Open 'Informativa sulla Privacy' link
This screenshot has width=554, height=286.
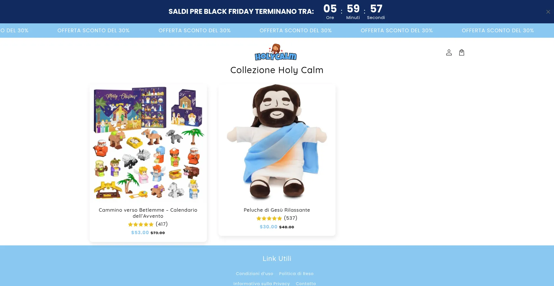(262, 284)
